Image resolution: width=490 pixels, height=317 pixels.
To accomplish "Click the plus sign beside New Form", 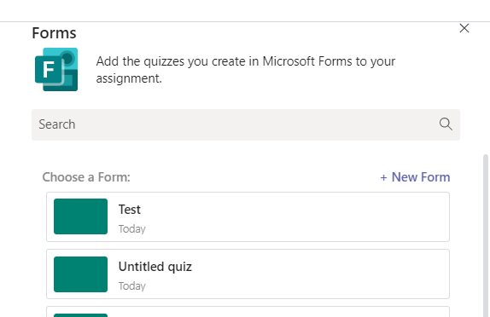I will click(383, 178).
